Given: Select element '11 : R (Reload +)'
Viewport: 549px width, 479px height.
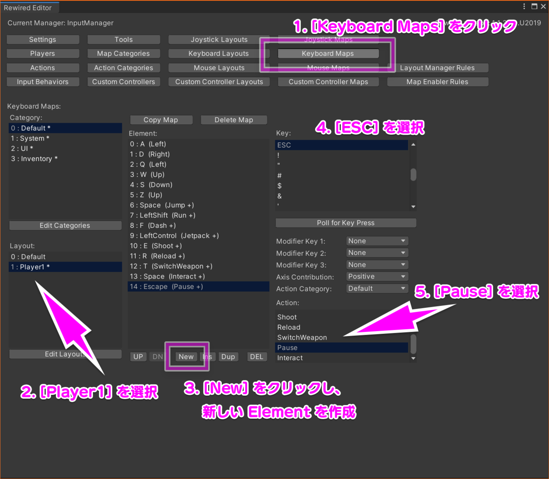Looking at the screenshot, I should click(199, 256).
